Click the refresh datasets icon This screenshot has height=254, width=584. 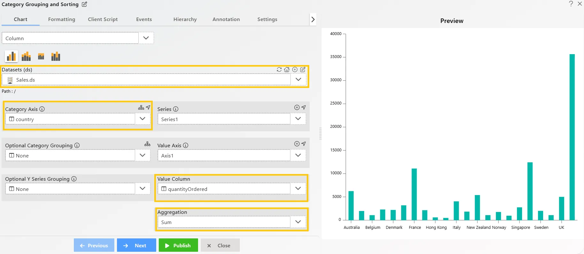(x=279, y=69)
